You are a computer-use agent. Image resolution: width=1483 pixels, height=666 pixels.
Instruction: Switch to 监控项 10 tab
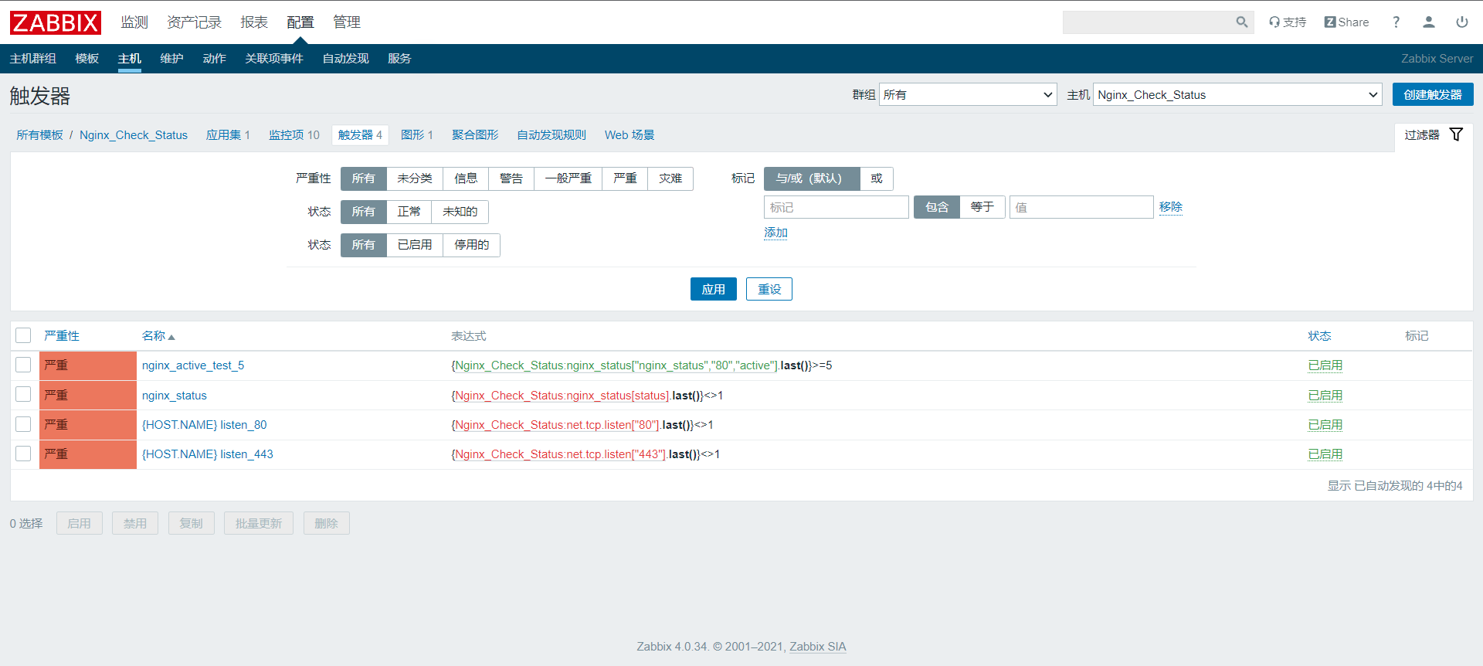pyautogui.click(x=294, y=135)
